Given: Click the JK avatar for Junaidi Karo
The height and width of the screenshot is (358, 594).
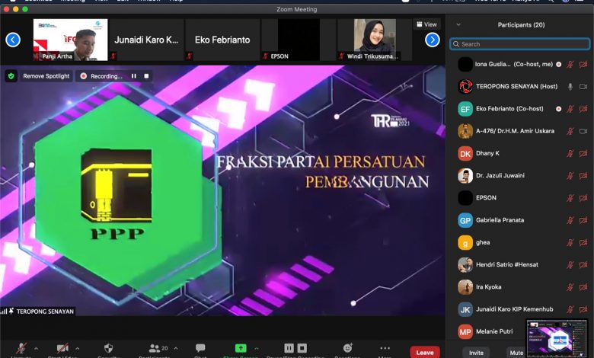Looking at the screenshot, I should [x=465, y=309].
